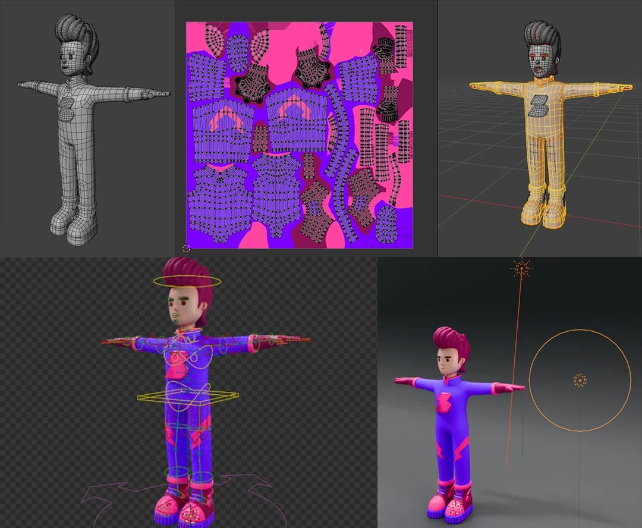Select the yellow square hip control on rig
The image size is (642, 528).
(188, 396)
